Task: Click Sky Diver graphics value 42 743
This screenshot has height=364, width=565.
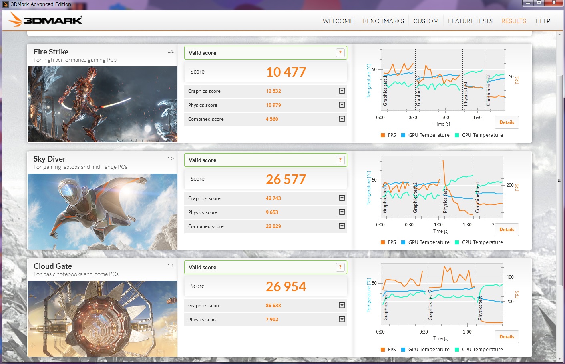Action: tap(273, 198)
